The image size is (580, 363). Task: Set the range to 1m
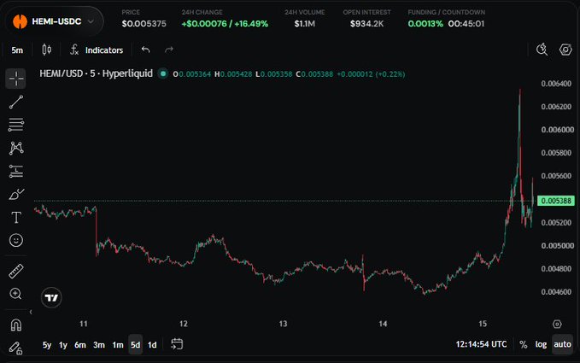[118, 345]
